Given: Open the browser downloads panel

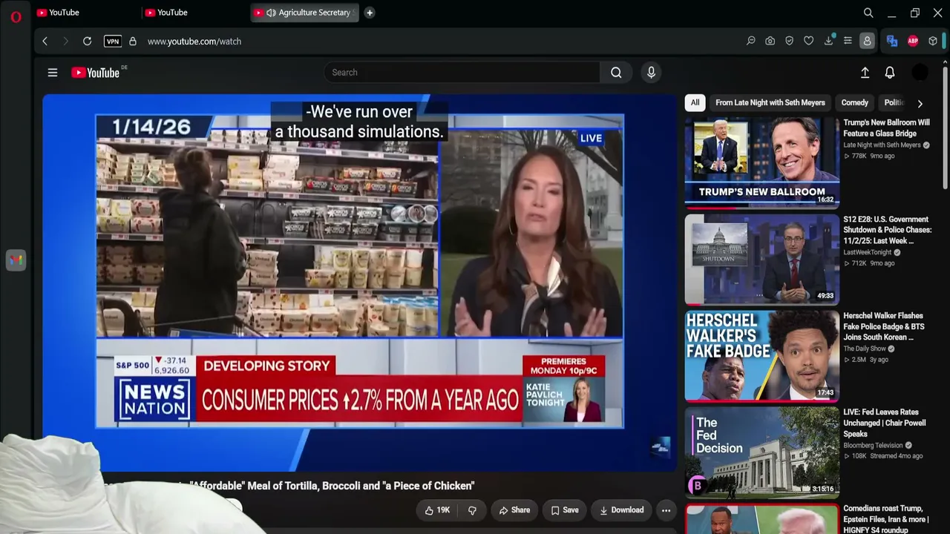Looking at the screenshot, I should click(828, 42).
